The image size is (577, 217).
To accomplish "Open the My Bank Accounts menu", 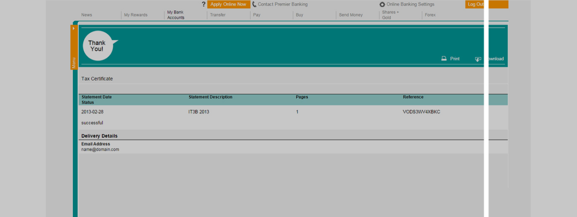I will (x=176, y=15).
